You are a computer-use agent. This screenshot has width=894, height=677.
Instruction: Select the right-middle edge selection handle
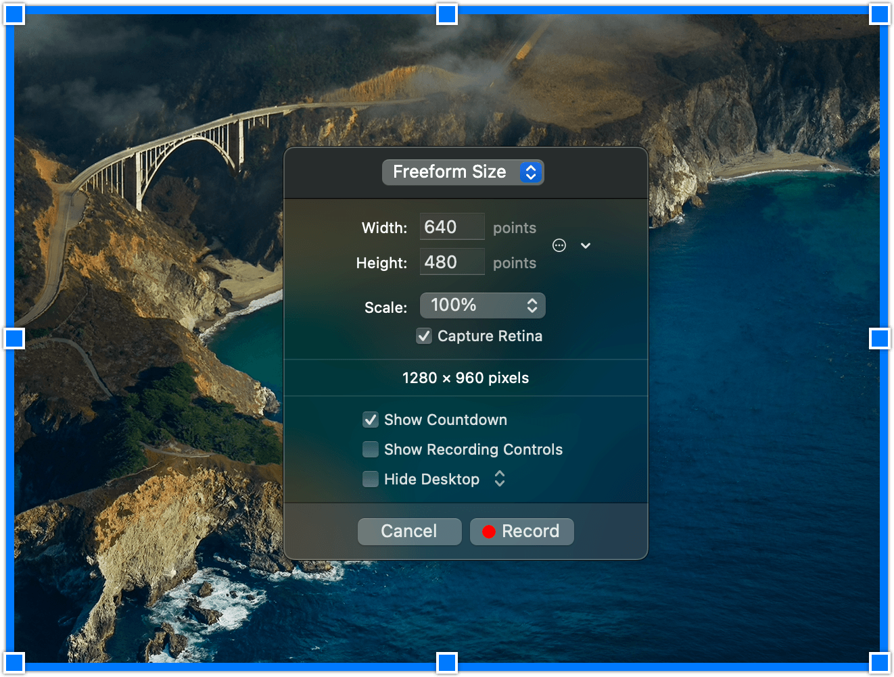point(880,338)
